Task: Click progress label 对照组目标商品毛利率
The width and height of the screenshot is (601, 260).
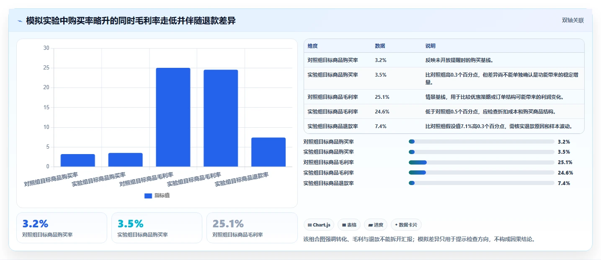Action: (x=329, y=162)
